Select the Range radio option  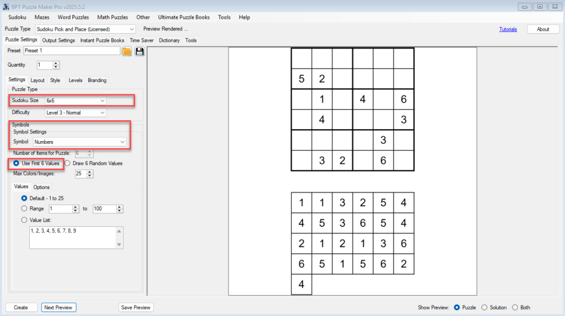(24, 208)
